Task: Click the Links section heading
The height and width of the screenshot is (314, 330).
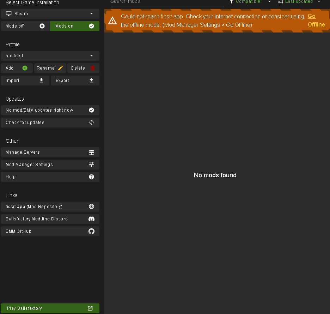Action: 11,195
